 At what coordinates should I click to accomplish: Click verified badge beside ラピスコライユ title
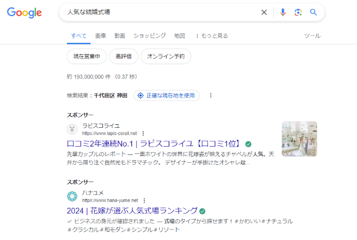tap(248, 144)
